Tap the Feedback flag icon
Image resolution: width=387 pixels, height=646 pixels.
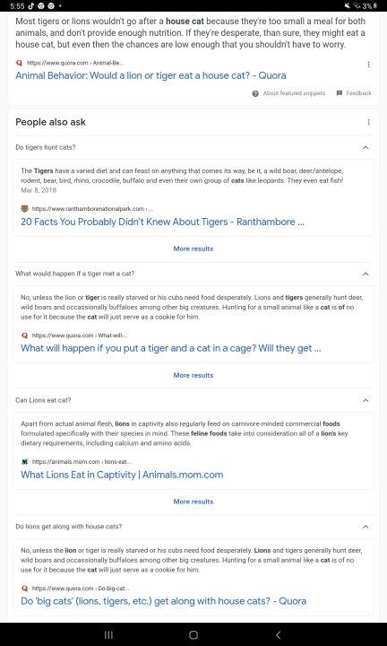tap(340, 93)
